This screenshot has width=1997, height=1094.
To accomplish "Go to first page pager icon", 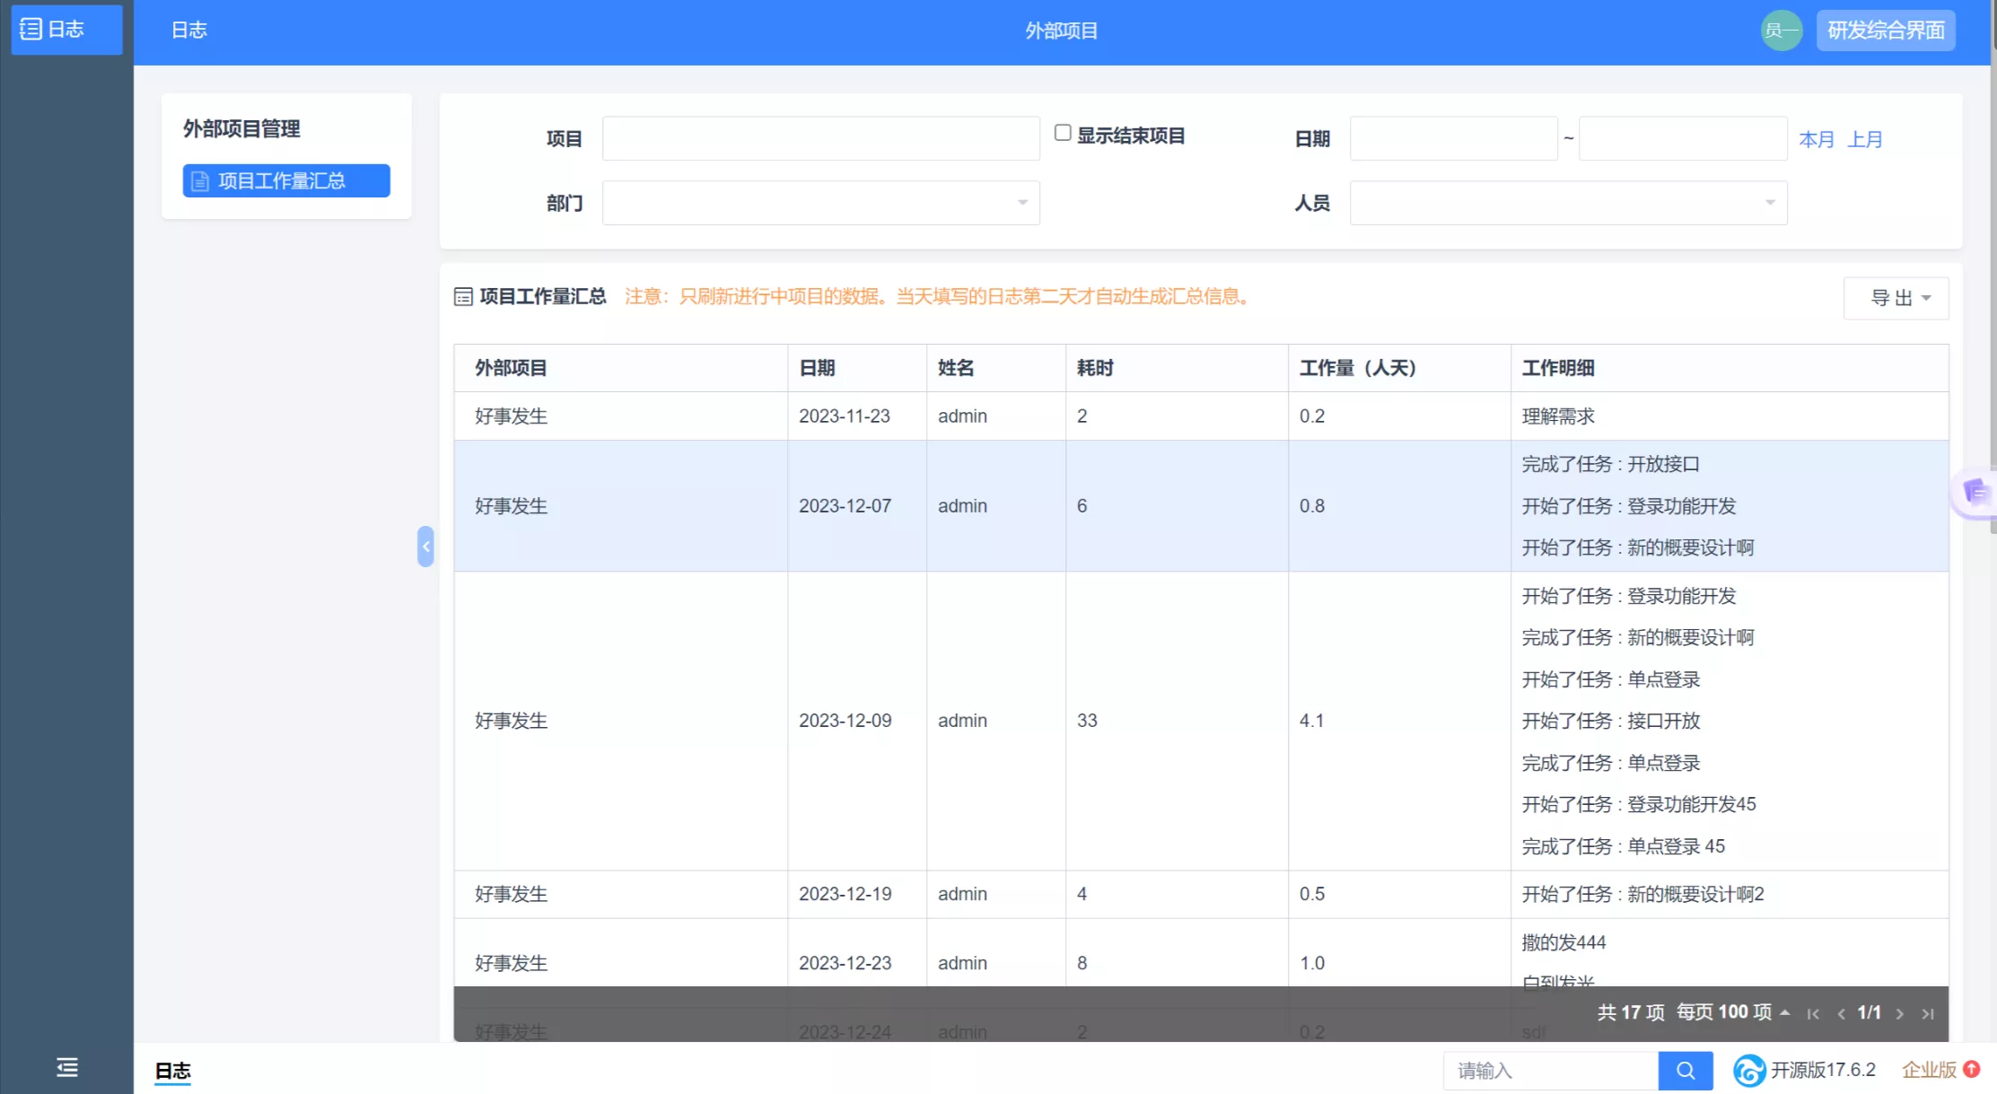I will pos(1813,1014).
